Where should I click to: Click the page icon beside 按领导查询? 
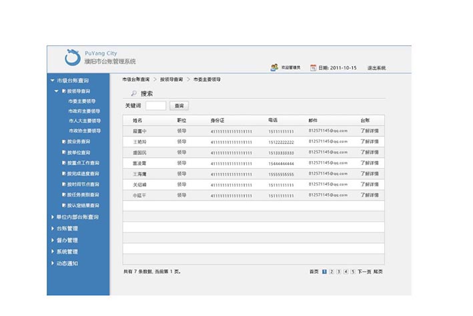[x=64, y=91]
